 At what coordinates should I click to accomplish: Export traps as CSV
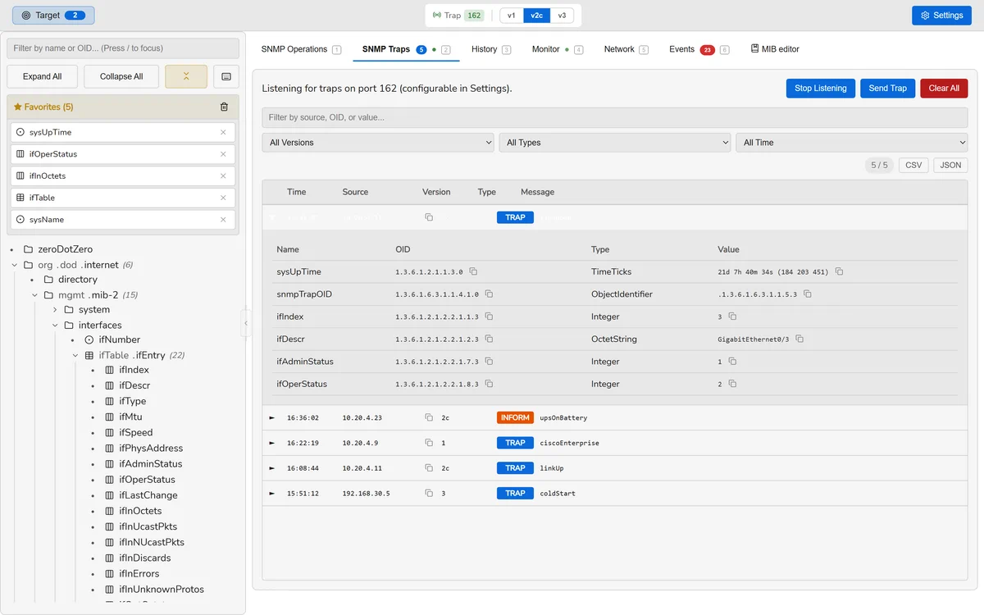pyautogui.click(x=913, y=165)
